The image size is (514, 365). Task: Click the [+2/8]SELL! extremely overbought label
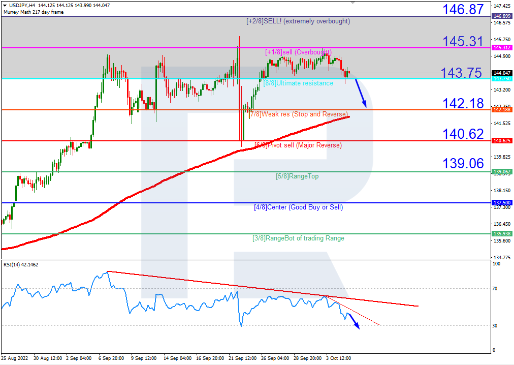(298, 21)
